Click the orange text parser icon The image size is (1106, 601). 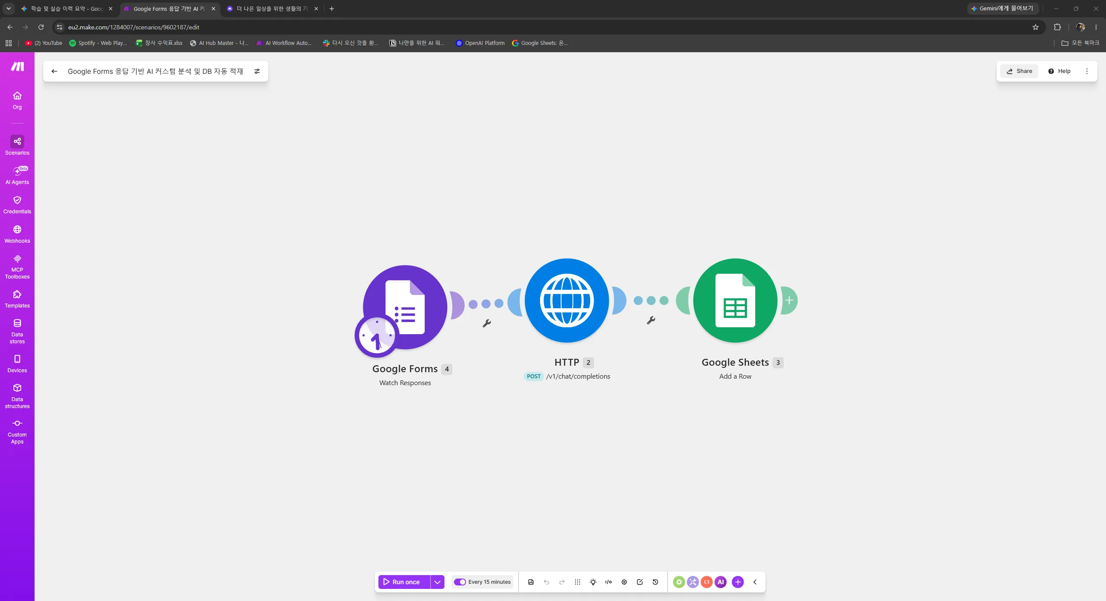point(707,582)
